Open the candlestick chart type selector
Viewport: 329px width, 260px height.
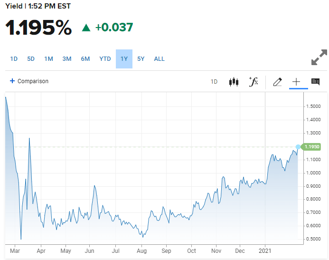point(234,82)
